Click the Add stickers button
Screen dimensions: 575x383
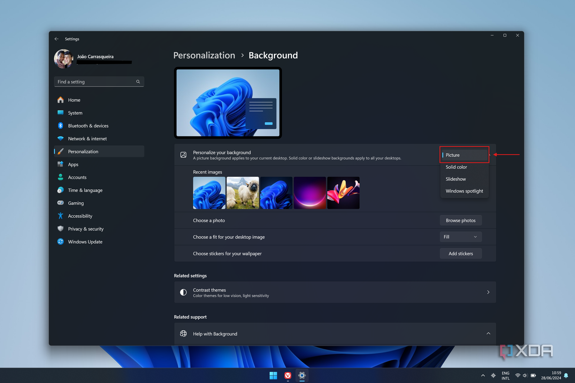(460, 253)
